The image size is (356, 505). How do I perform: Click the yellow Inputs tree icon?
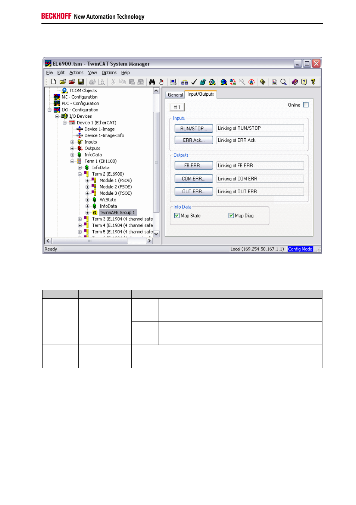point(79,142)
